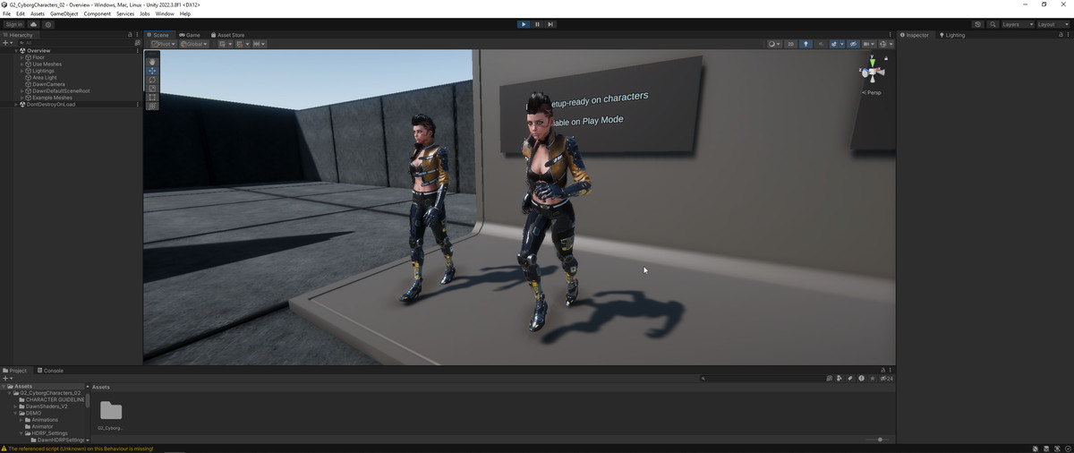
Task: Click the Pause button
Action: click(x=537, y=24)
